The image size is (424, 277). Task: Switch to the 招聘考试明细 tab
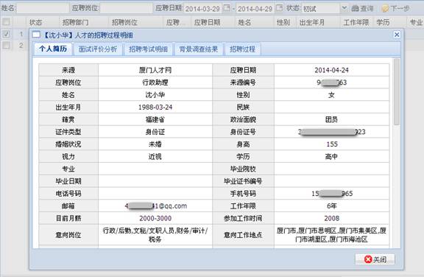pos(148,49)
